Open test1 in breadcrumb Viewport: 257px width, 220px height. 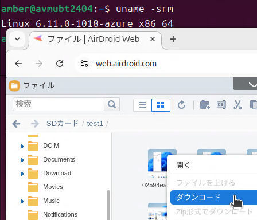tap(95, 124)
